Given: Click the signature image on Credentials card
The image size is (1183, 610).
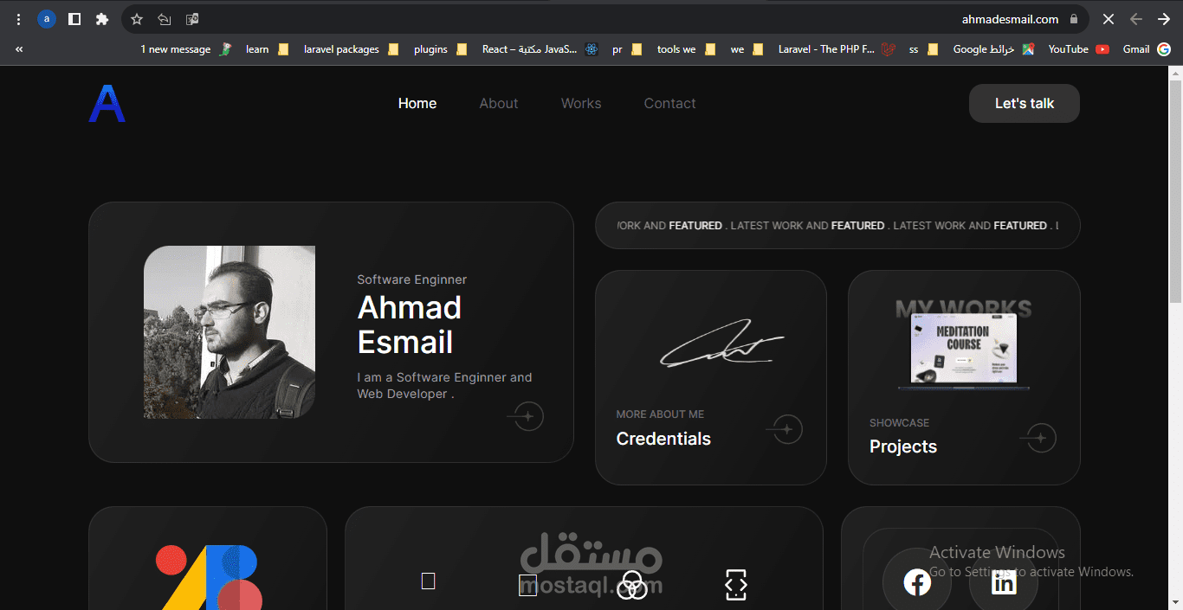Looking at the screenshot, I should tap(722, 343).
